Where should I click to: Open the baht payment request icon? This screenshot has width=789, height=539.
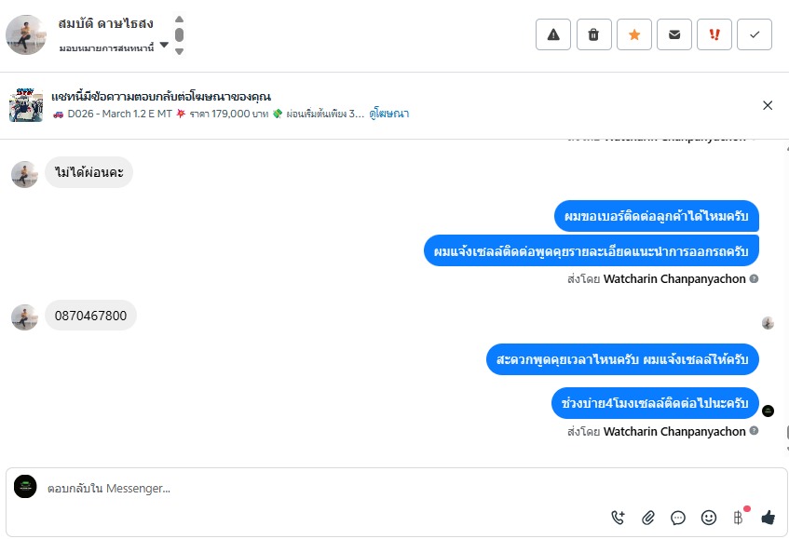[738, 518]
